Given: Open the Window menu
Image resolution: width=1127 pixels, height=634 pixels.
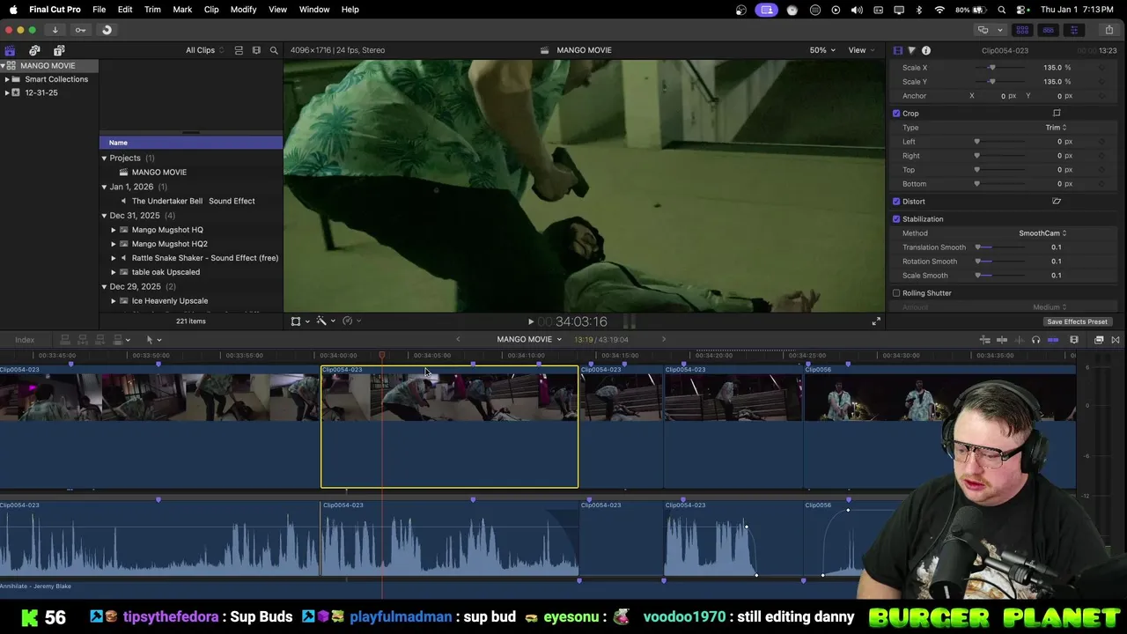Looking at the screenshot, I should 314,10.
